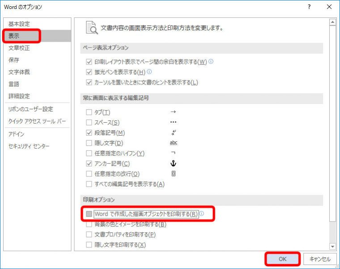The height and width of the screenshot is (269, 340).
Task: Toggle カーソルを置いたときに文書のヒントを表示する checkbox
Action: 89,82
